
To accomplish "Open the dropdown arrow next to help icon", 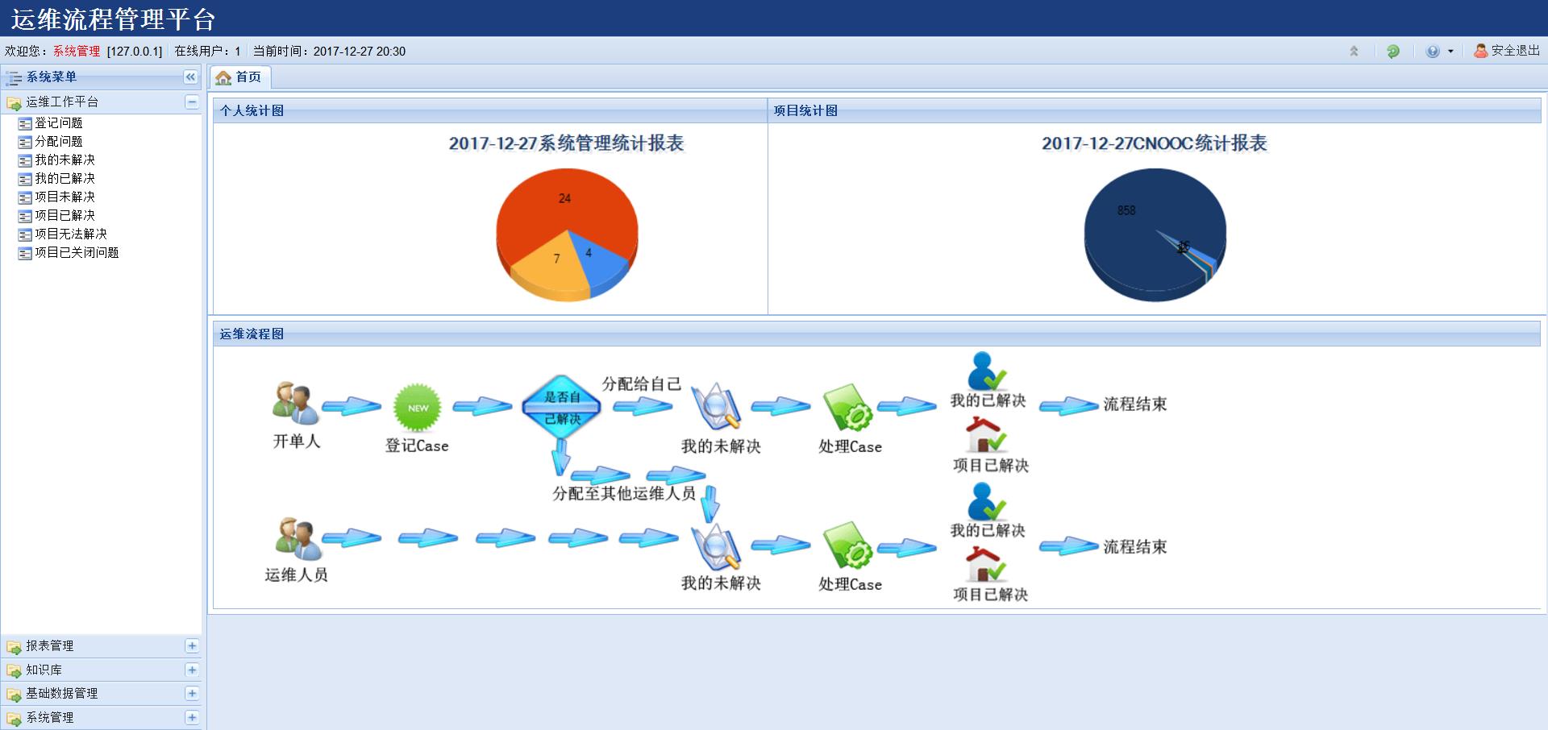I will tap(1450, 52).
